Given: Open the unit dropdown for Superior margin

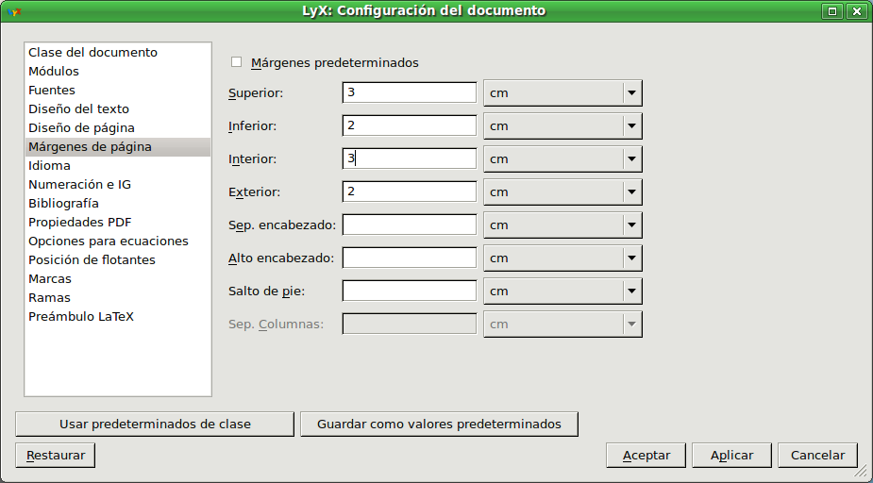Looking at the screenshot, I should tap(562, 93).
